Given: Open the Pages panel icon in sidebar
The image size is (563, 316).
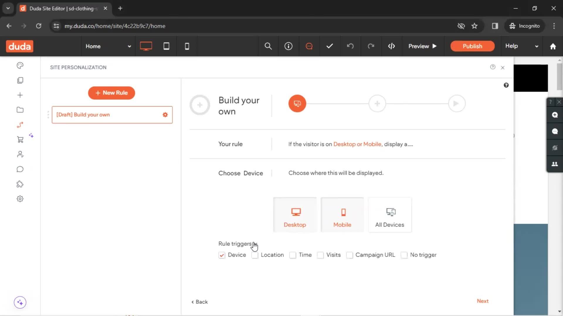Looking at the screenshot, I should click(x=20, y=80).
